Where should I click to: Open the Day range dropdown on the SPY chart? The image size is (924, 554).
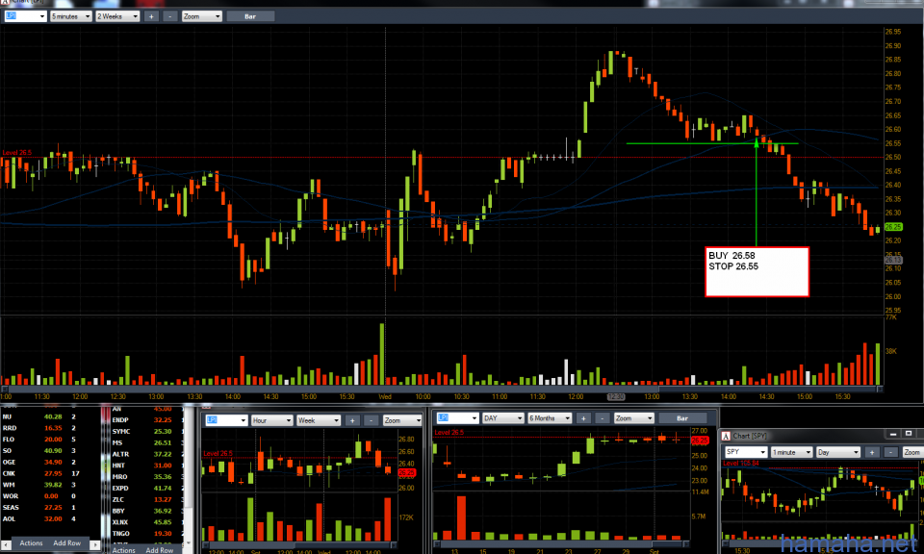[x=837, y=452]
